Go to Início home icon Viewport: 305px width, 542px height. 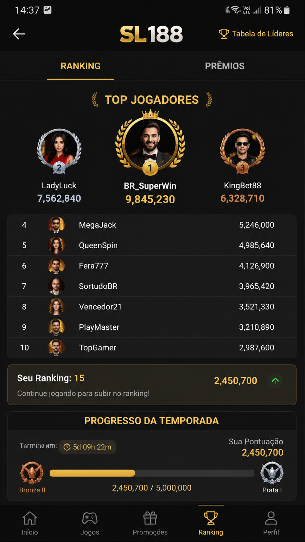point(29,518)
